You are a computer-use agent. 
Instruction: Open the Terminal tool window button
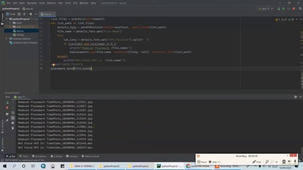pos(71,156)
